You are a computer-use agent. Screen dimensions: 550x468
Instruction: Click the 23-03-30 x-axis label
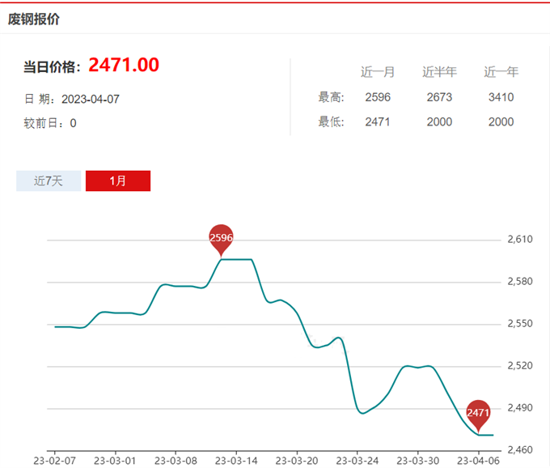(418, 461)
